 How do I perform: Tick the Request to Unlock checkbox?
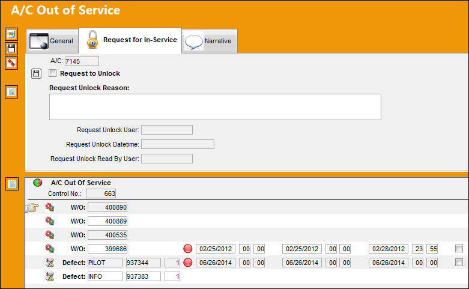53,73
